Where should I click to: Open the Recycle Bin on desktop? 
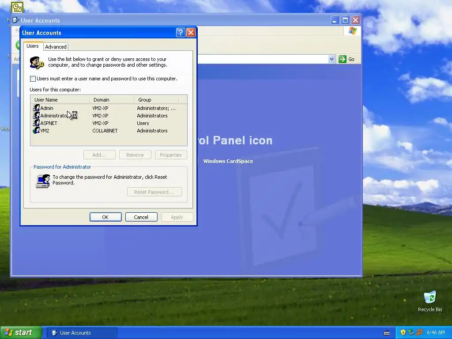click(x=430, y=301)
